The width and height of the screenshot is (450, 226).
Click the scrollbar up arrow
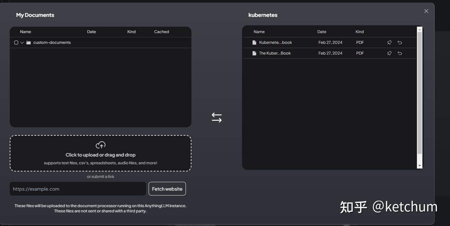pyautogui.click(x=420, y=30)
